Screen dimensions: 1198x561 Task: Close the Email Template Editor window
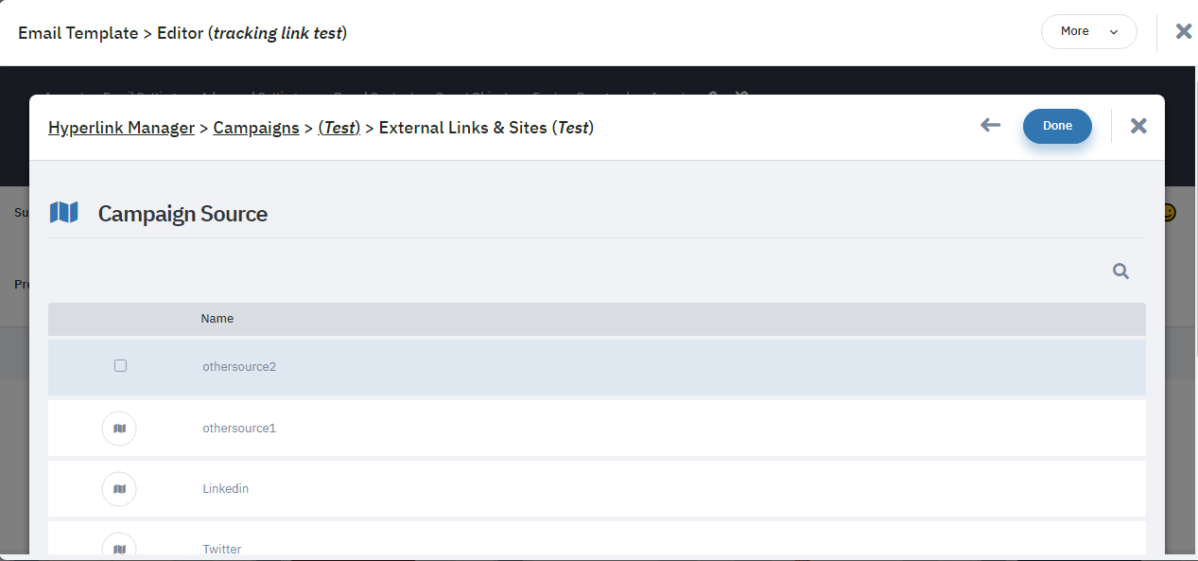[x=1184, y=31]
